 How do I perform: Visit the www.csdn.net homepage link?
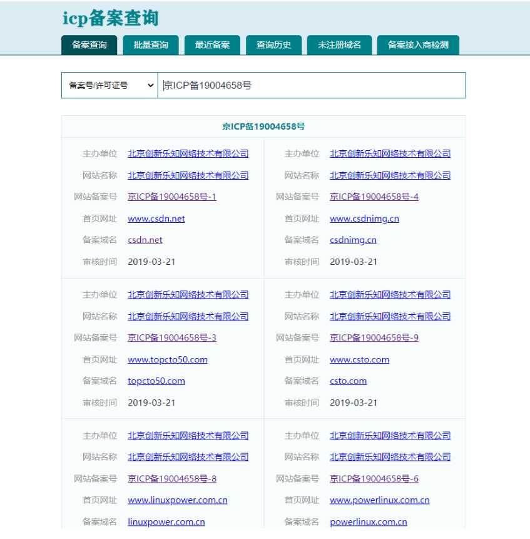coord(156,218)
